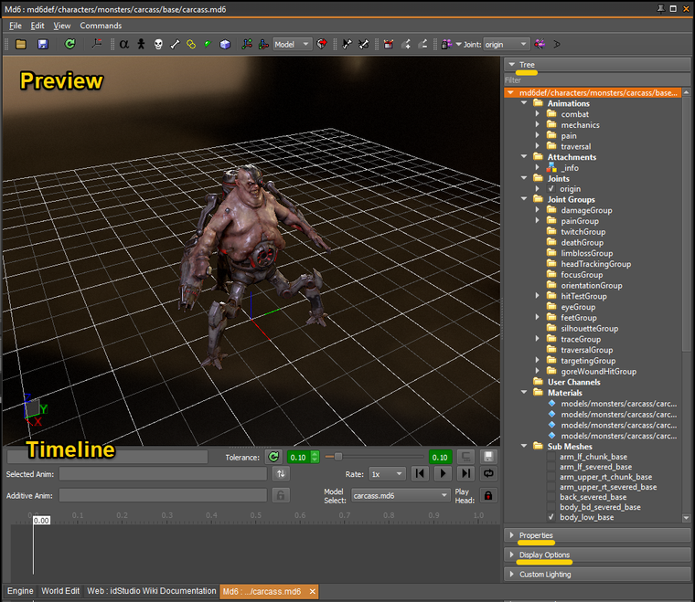Enable the arm_upper_rt_severed_base checkbox
Viewport: 695px width, 602px height.
[x=551, y=487]
